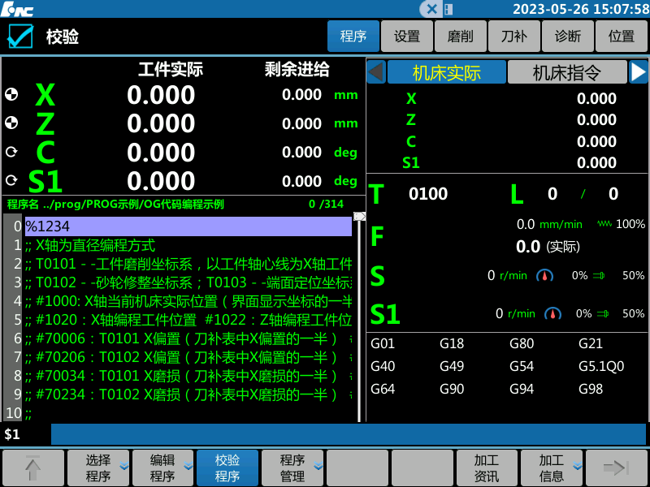Viewport: 650px width, 487px height.
Task: Open the 诊断 tab
Action: pyautogui.click(x=567, y=37)
